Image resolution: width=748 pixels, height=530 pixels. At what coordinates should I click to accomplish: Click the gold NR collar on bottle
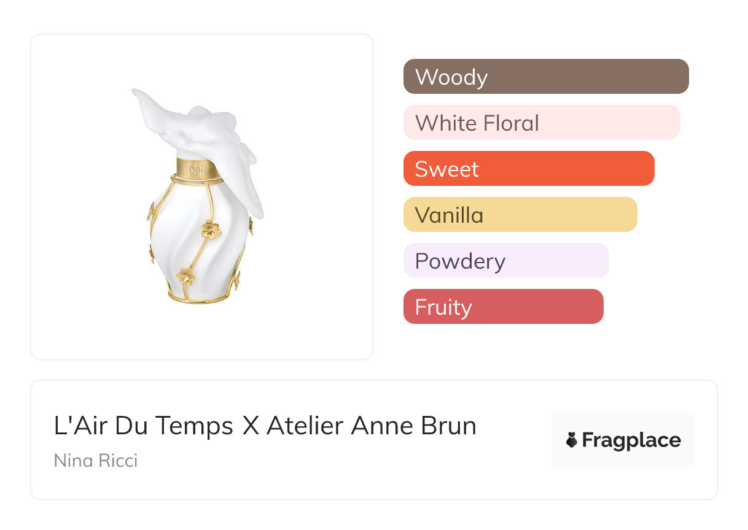point(198,168)
